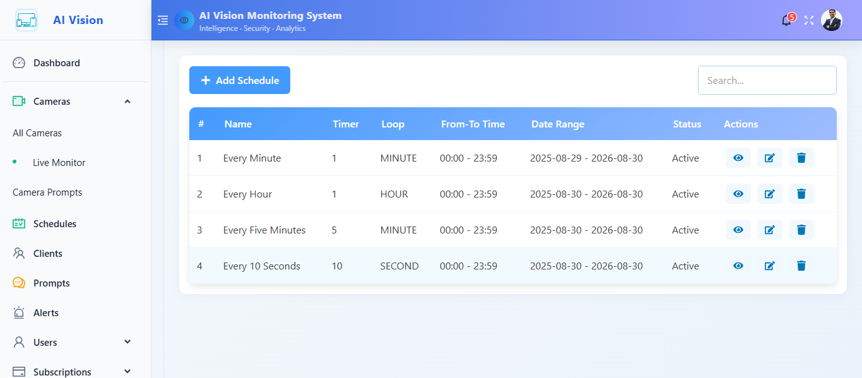Edit the Every Hour schedule

click(769, 194)
